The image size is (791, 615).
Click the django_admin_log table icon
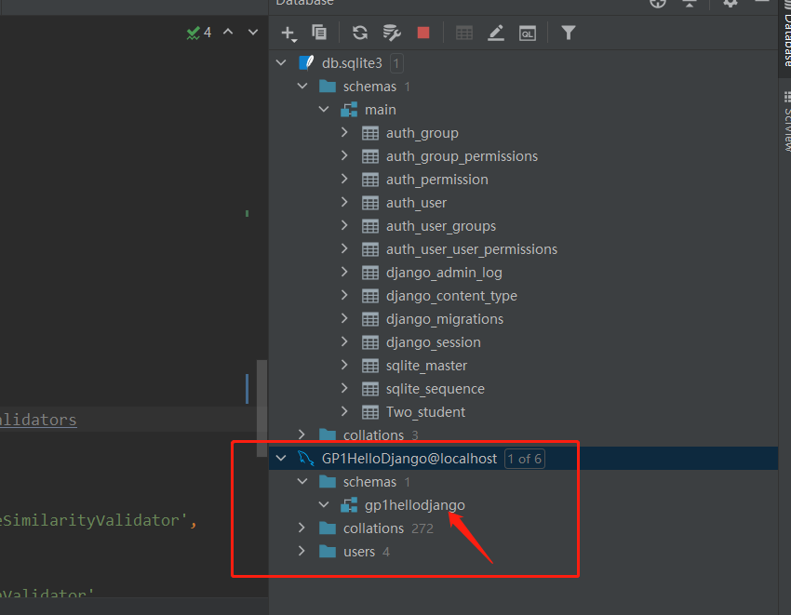coord(370,273)
